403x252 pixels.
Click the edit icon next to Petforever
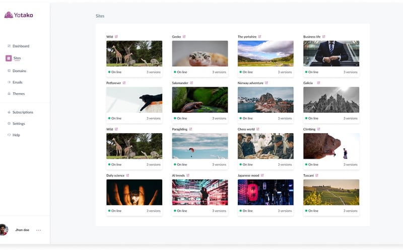click(124, 83)
